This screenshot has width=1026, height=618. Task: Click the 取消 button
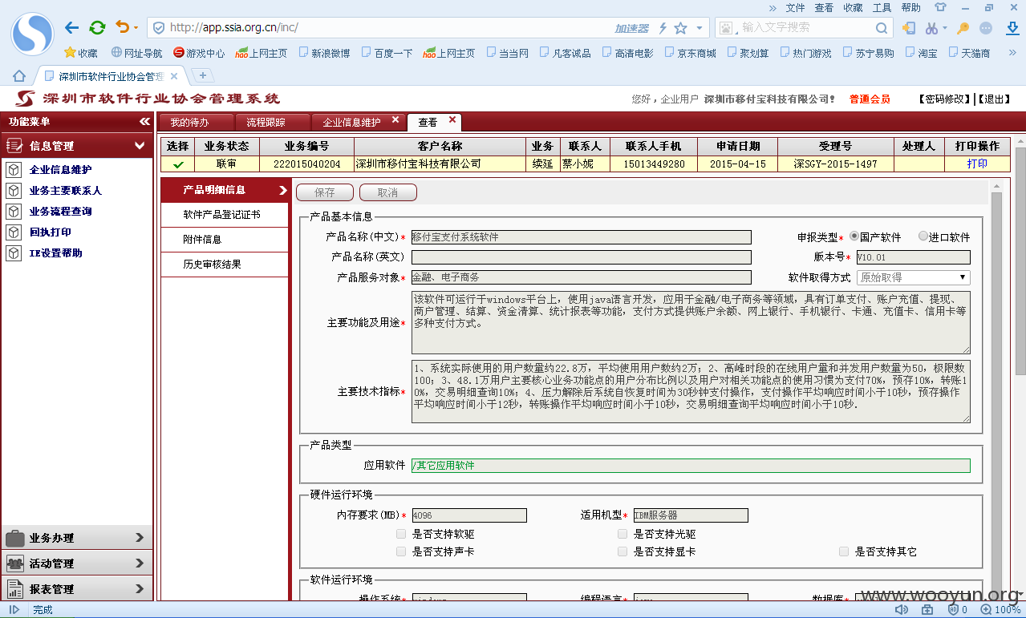pos(388,192)
